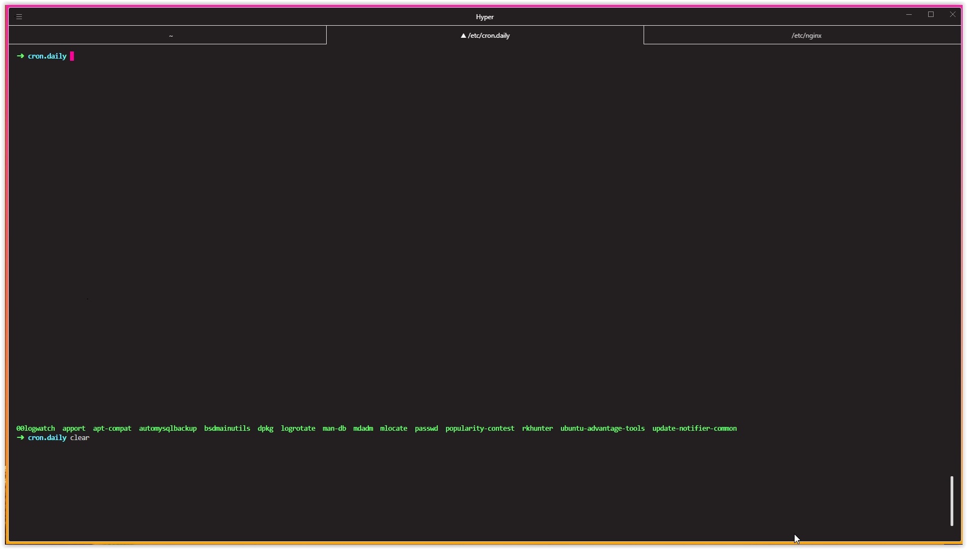
Task: Click the "clear" command text at the prompt
Action: pos(80,438)
